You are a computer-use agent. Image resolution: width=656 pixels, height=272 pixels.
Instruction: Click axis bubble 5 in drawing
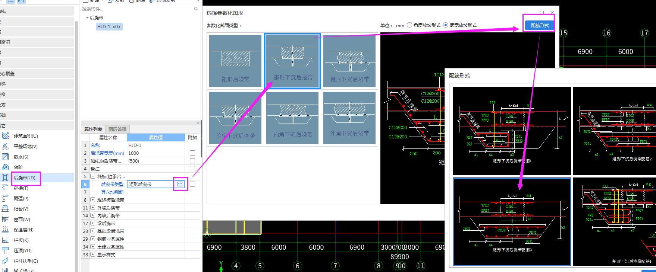260,266
